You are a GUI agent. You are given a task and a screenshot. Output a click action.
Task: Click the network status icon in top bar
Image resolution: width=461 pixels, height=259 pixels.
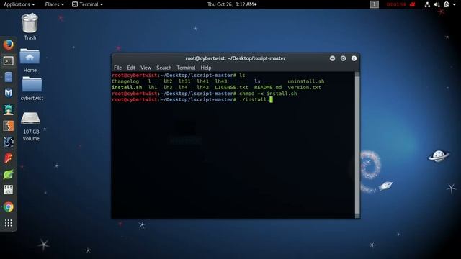tap(427, 4)
